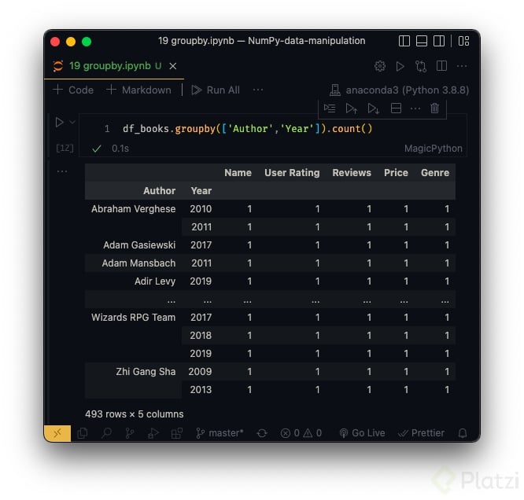Synchronize changes icon in status bar
The image size is (524, 500).
[262, 433]
